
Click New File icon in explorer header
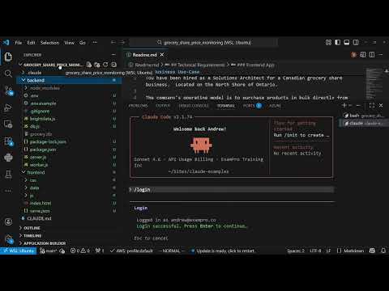[89, 65]
